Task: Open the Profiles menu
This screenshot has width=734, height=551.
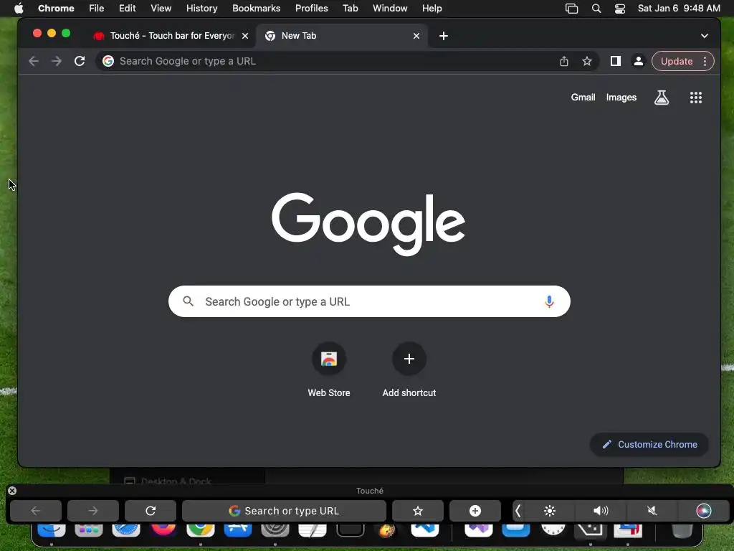Action: 311,9
